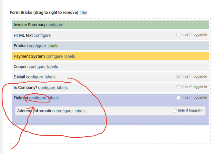Open configure for Invoice Summary brick
This screenshot has height=154, width=214.
pyautogui.click(x=55, y=25)
